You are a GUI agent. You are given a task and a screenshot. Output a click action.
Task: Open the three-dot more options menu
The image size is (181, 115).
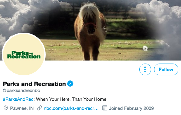tap(145, 70)
